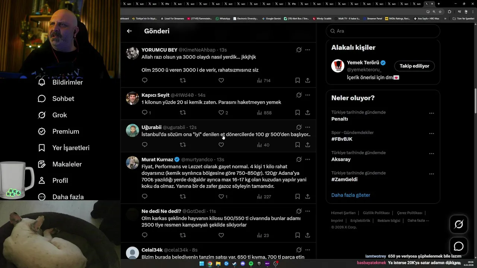Open more options on Celal34k's post
Viewport: 477px width, 268px height.
(307, 250)
